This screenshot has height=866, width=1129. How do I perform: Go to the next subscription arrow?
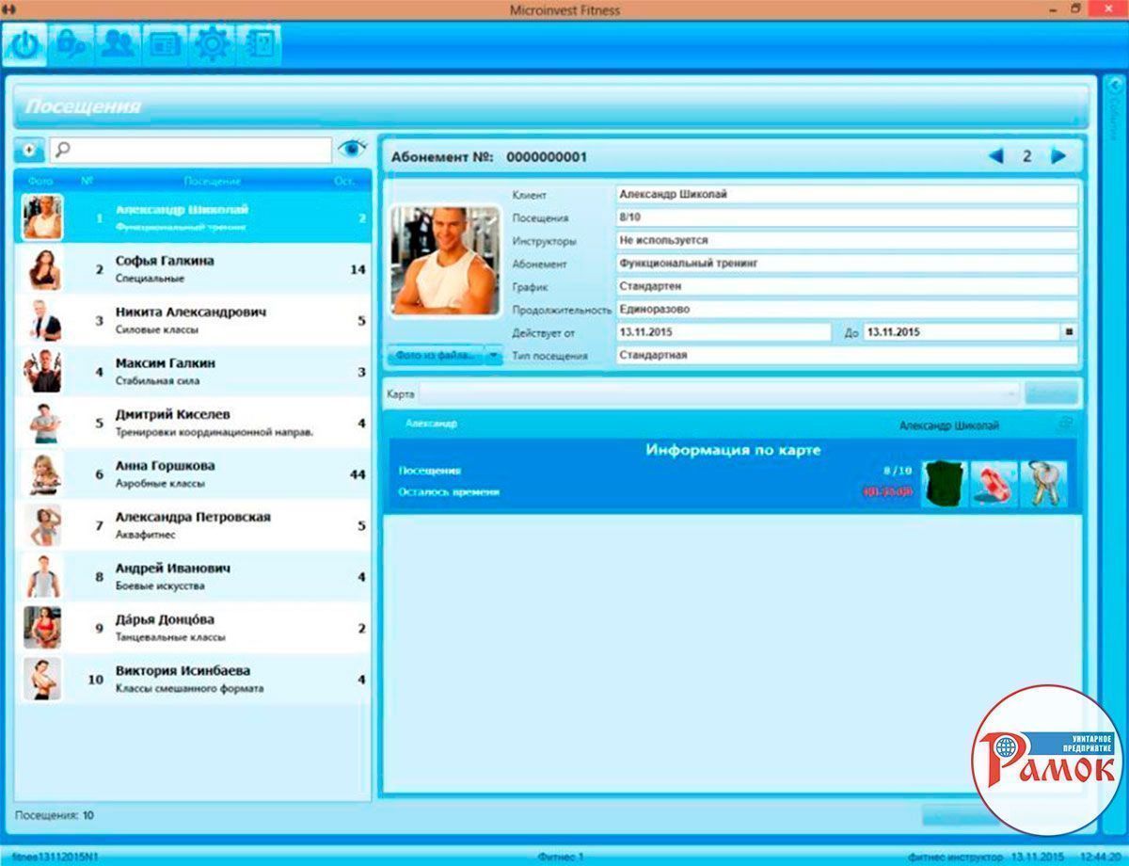click(x=1058, y=156)
